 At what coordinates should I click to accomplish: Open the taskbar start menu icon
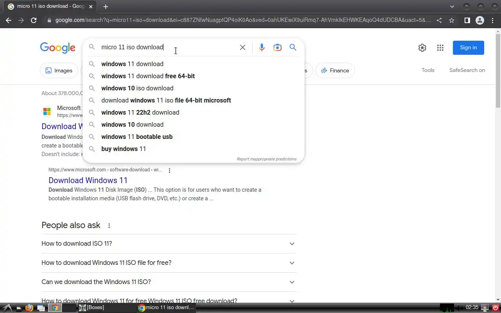tap(7, 308)
